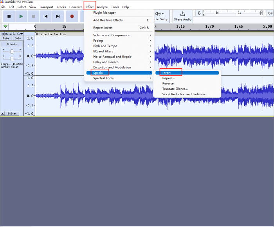Click the Share Audio upload icon
Screen dimensions: 274x227
pos(183,14)
